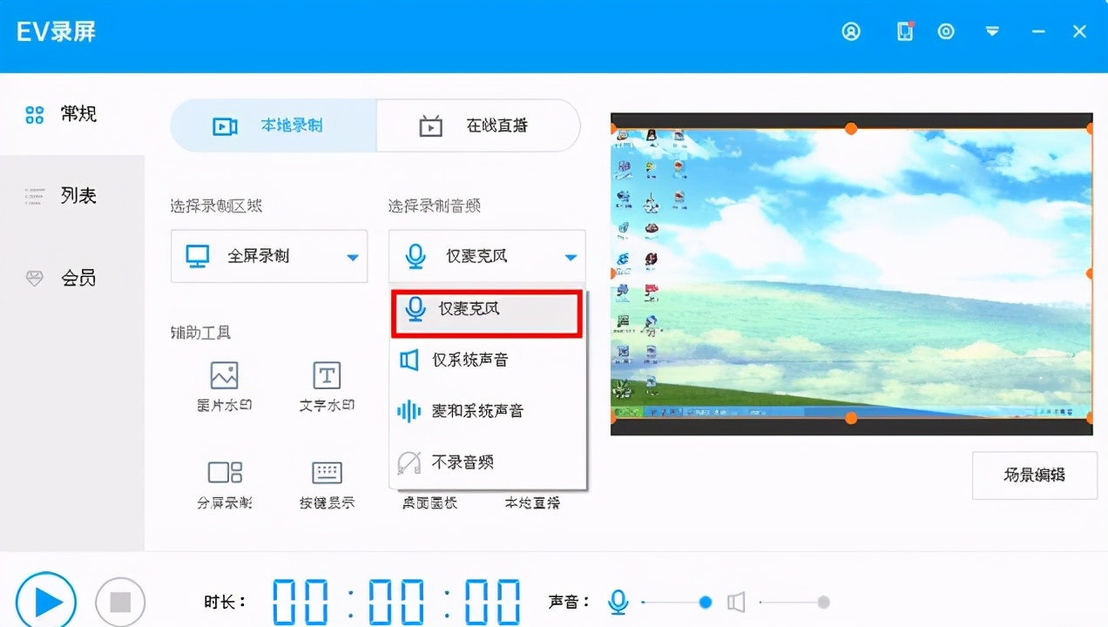Collapse the 仅麦克风 audio source dropdown
The width and height of the screenshot is (1108, 627).
571,256
